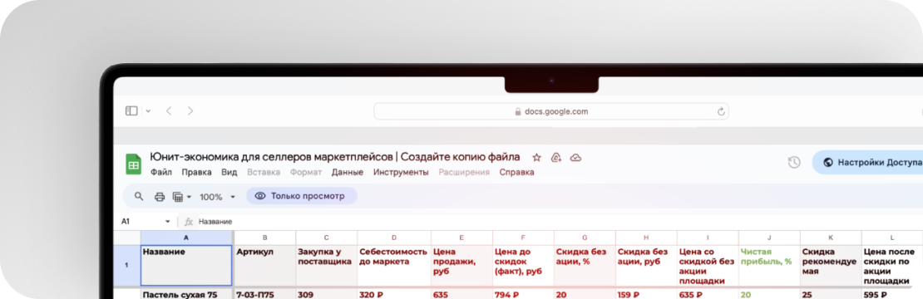Click the add to Drive icon
Screen dimensions: 923x299
pos(556,158)
